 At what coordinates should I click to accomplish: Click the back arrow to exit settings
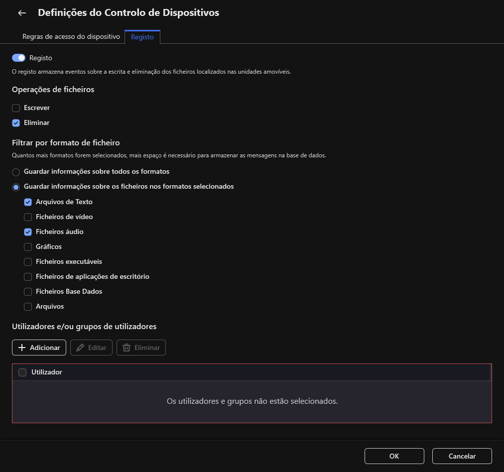click(21, 12)
